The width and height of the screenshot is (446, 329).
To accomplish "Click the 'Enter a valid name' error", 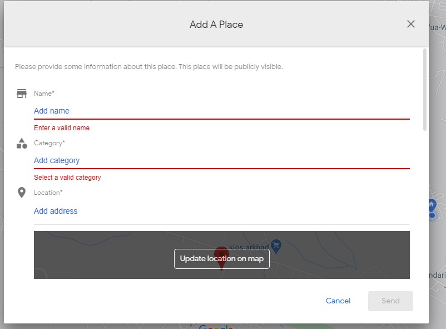I will point(62,128).
